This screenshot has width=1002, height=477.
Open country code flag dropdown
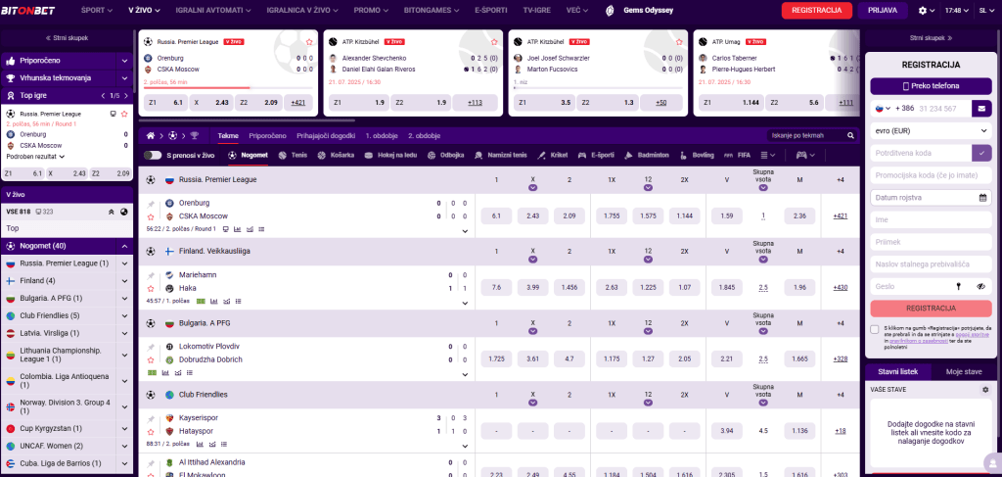[882, 109]
